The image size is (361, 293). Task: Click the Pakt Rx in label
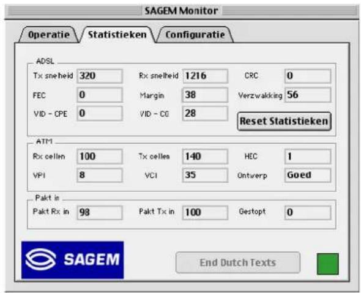(x=51, y=212)
